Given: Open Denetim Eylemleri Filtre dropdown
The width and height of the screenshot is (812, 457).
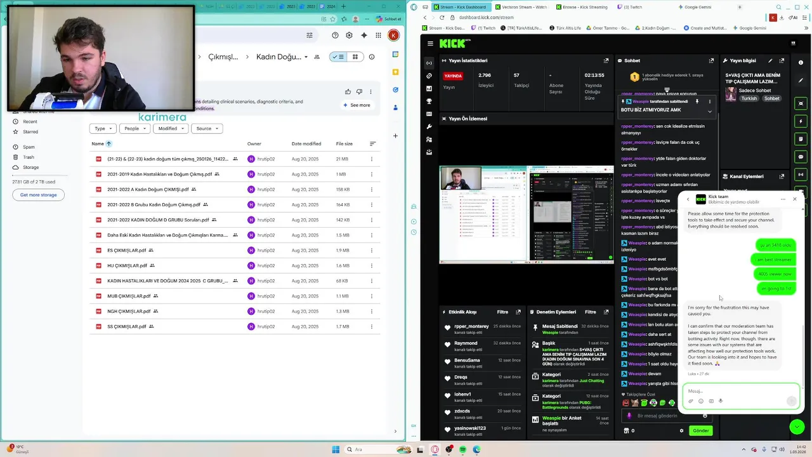Looking at the screenshot, I should (x=590, y=312).
